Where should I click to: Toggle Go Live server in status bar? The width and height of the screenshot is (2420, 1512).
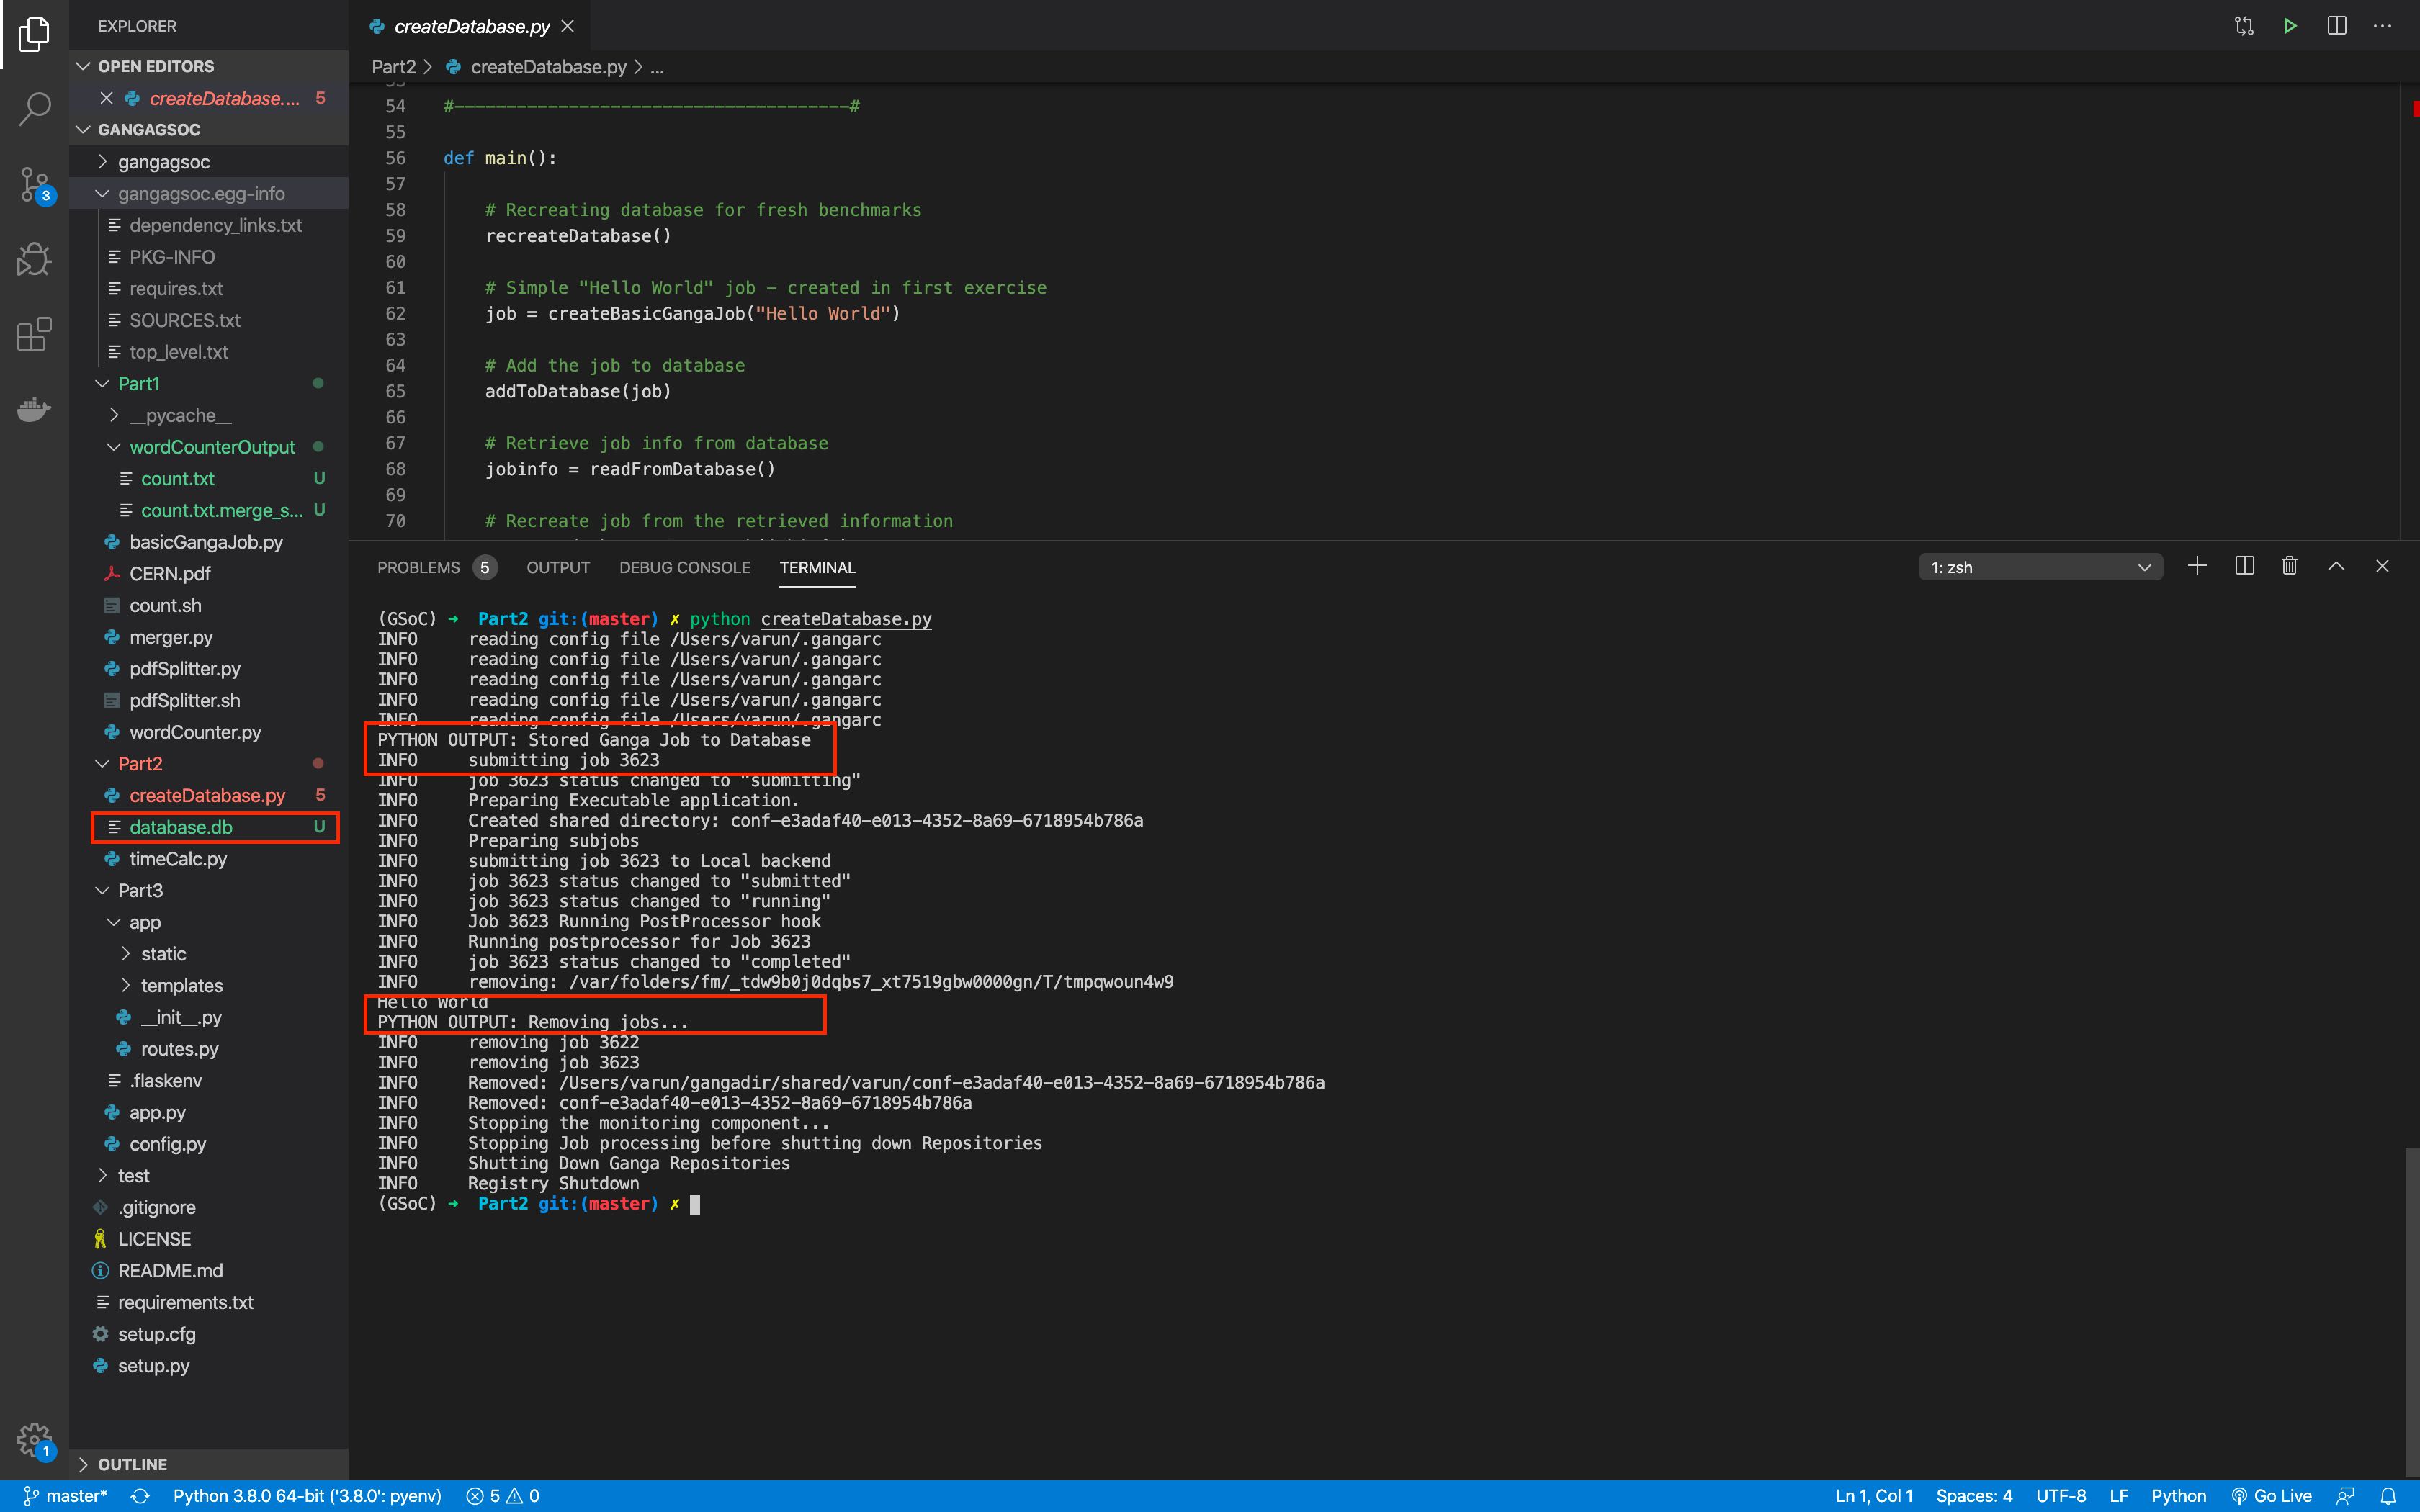[2272, 1496]
